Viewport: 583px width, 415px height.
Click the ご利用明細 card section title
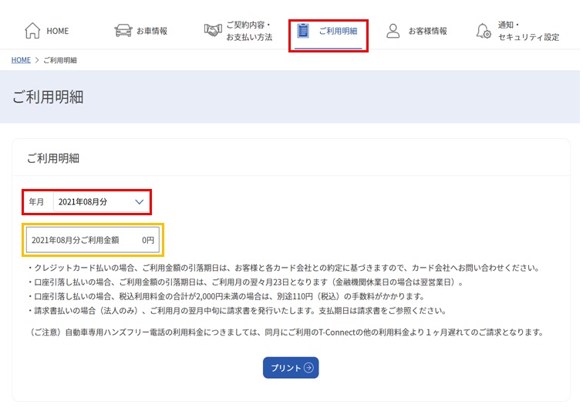(x=52, y=158)
